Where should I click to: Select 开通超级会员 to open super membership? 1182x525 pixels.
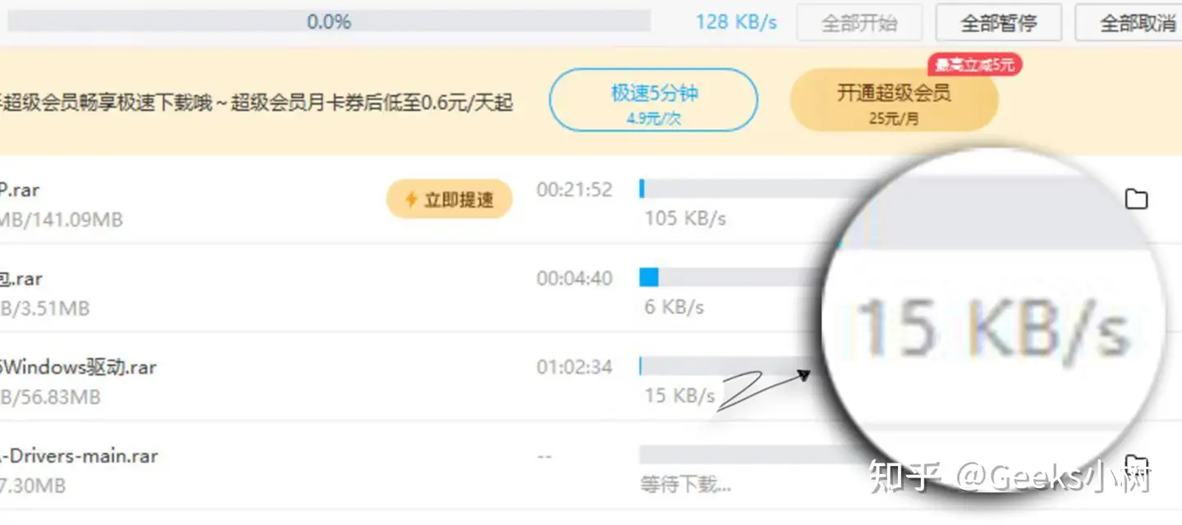click(894, 100)
